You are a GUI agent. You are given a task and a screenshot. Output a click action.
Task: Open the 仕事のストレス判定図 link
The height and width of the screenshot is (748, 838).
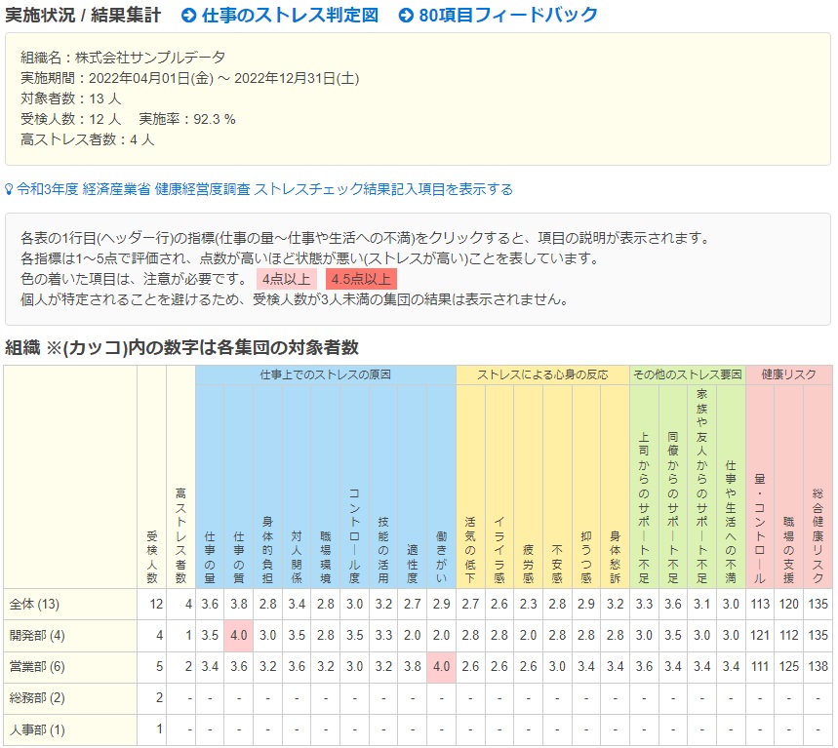(289, 16)
